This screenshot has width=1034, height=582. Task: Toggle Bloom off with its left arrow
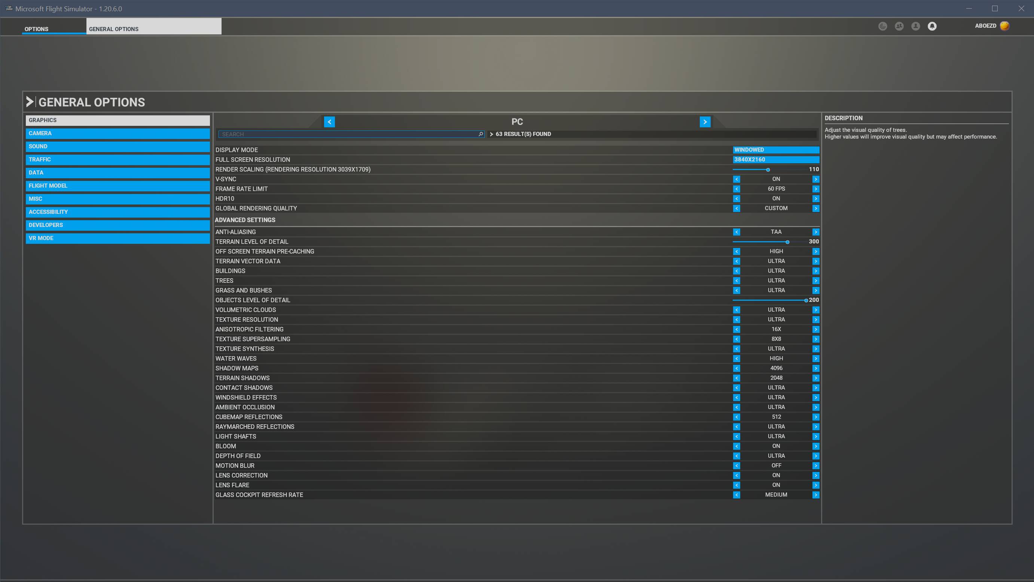point(736,446)
